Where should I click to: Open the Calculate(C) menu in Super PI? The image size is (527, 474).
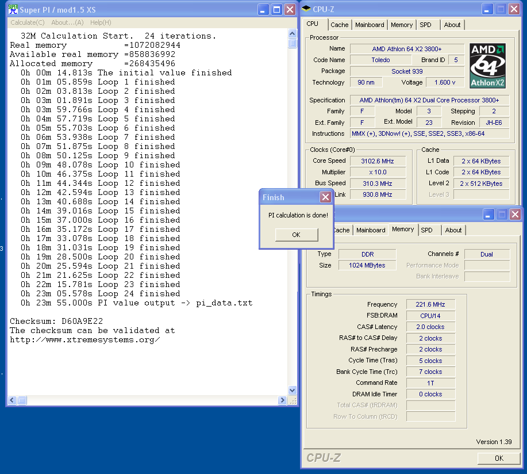28,22
